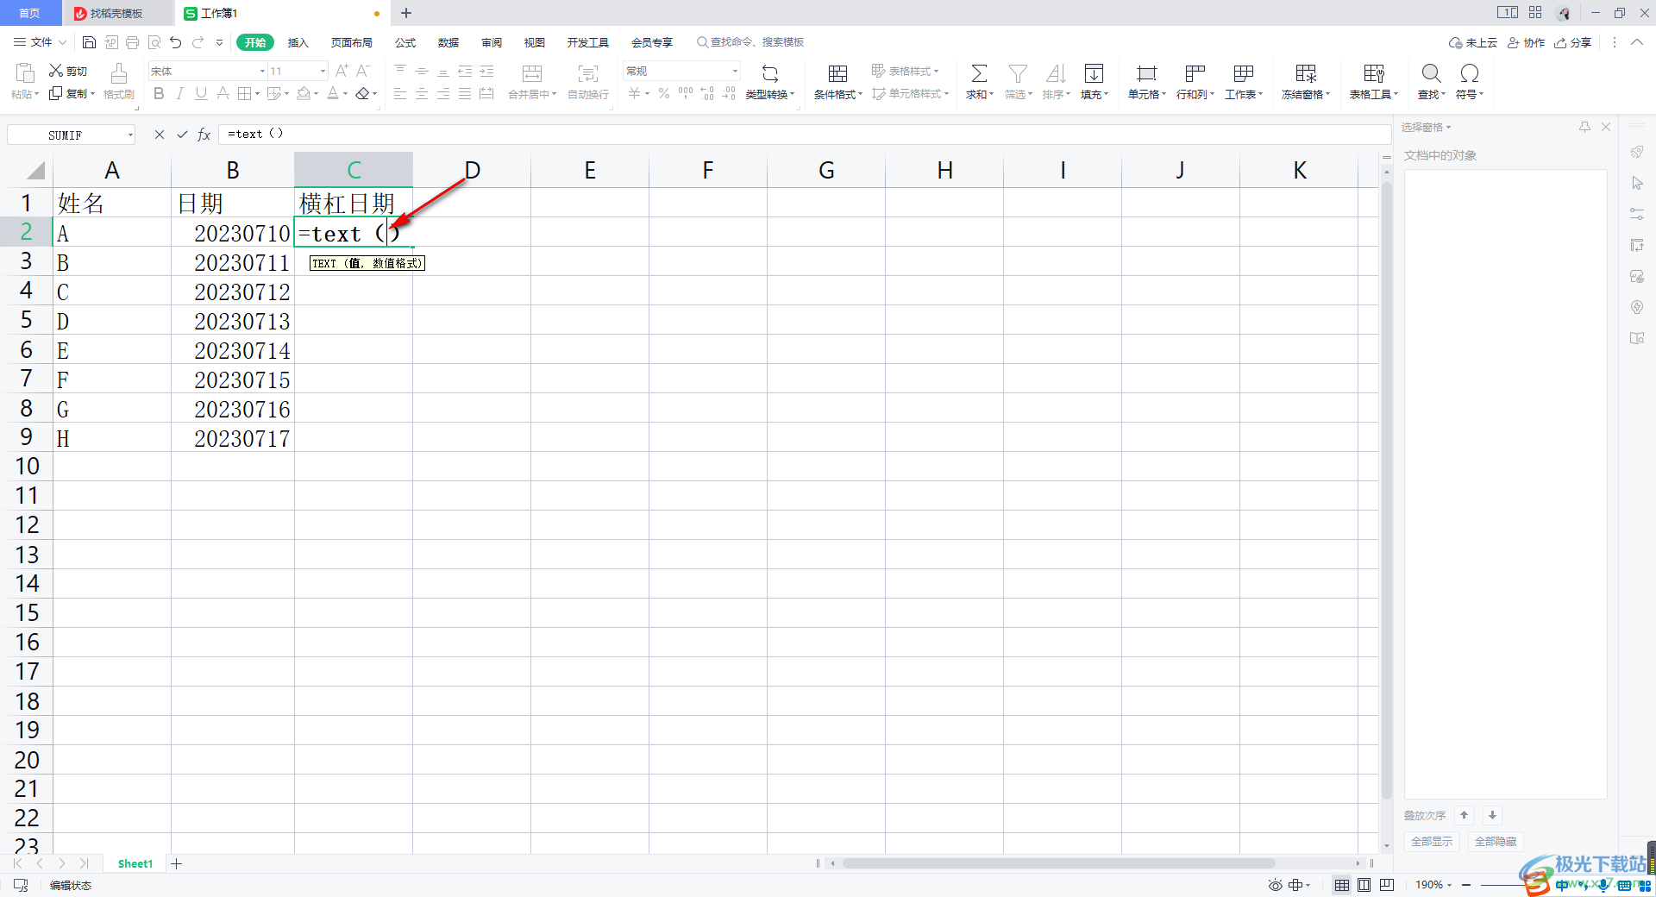Add a new sheet with plus button
The image size is (1656, 897).
click(x=177, y=863)
